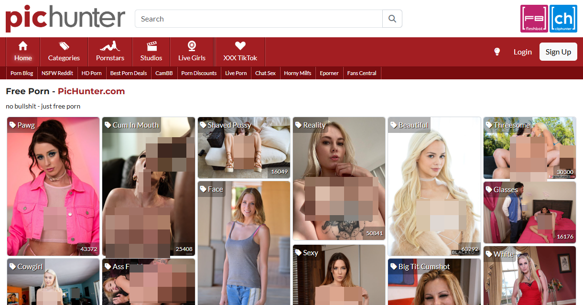Select the Chat Sex link
This screenshot has width=583, height=305.
click(265, 73)
